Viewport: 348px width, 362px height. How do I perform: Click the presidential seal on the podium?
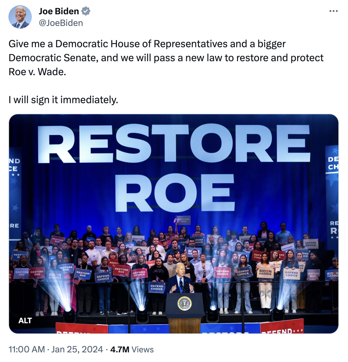tap(185, 303)
